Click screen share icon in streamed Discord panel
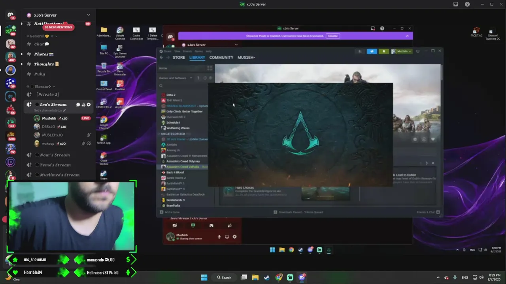This screenshot has width=506, height=284. [193, 226]
